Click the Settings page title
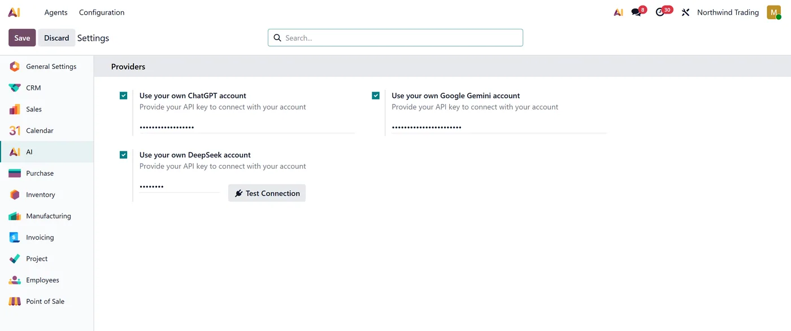791x331 pixels. click(x=93, y=38)
